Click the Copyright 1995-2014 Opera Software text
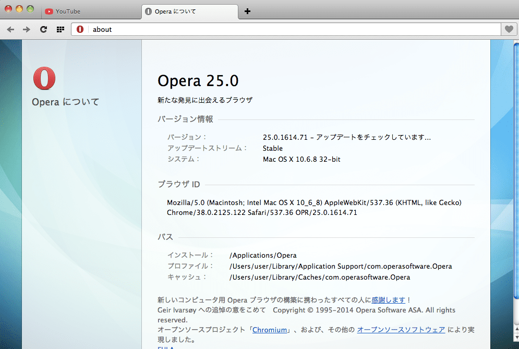The height and width of the screenshot is (349, 519). [x=347, y=310]
